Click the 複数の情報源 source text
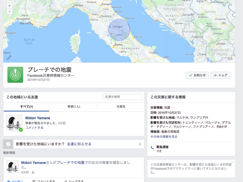 [x=170, y=132]
